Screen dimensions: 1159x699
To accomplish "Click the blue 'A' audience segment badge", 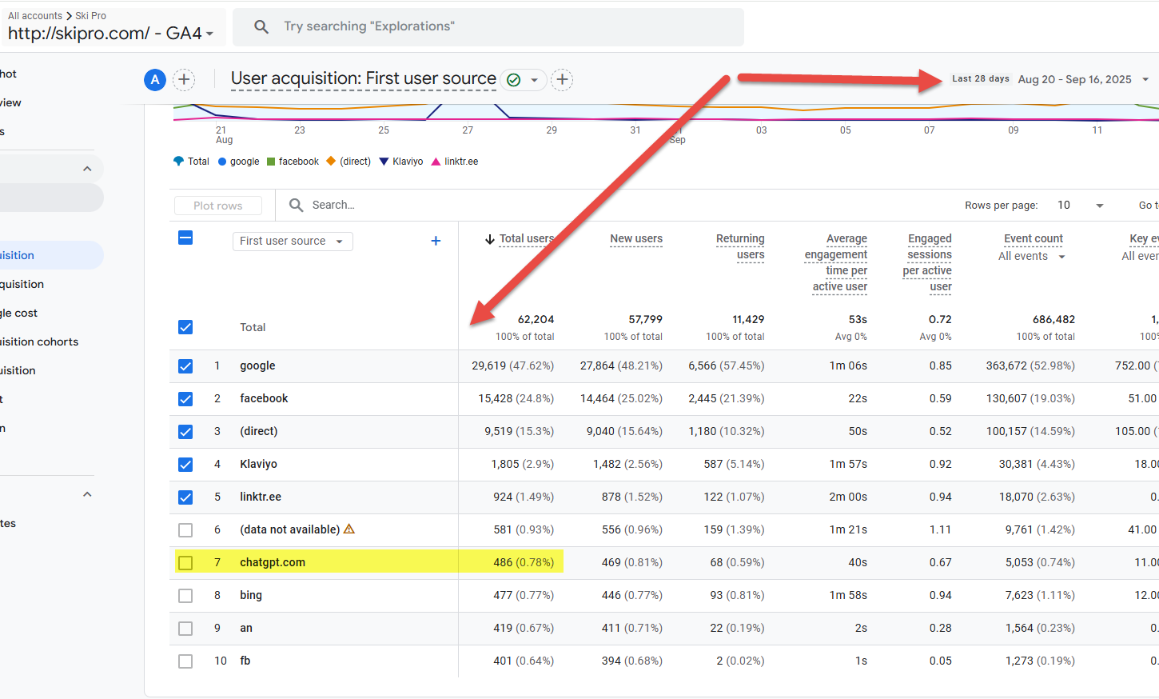I will 155,79.
